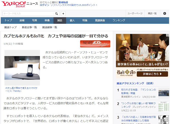The height and width of the screenshot is (124, 170).
Task: Open the 映像 tab
Action: click(x=47, y=20)
